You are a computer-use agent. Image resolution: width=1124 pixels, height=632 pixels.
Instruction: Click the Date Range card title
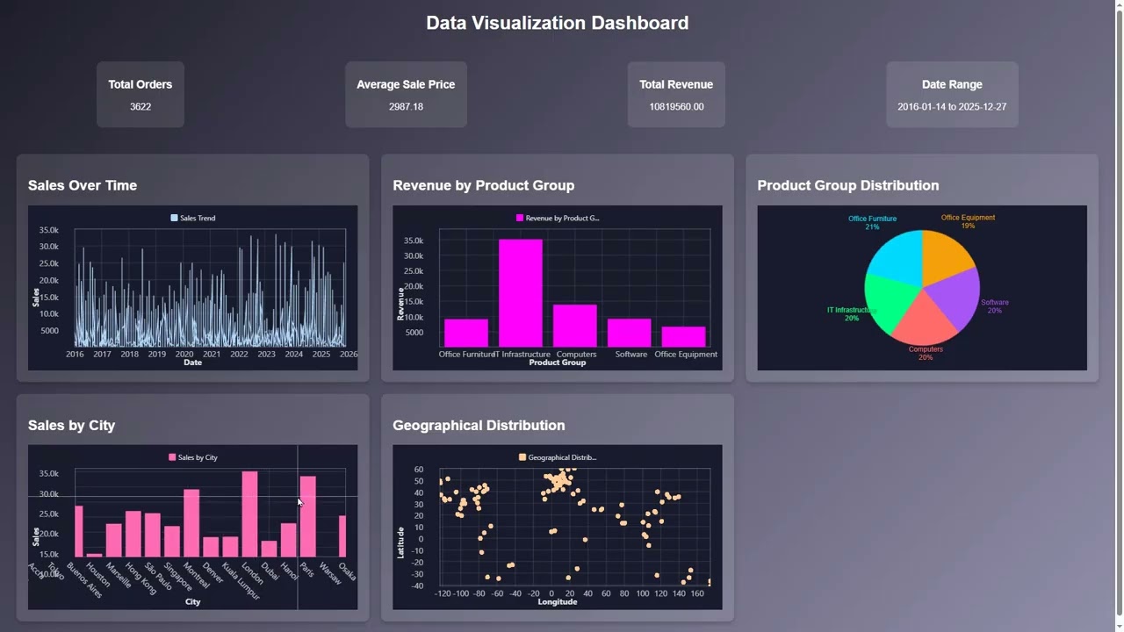coord(952,84)
